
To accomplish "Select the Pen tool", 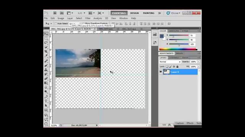I will coord(46,97).
